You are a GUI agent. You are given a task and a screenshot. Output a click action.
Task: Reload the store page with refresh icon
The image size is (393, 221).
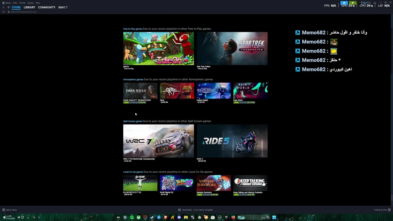coord(3,12)
